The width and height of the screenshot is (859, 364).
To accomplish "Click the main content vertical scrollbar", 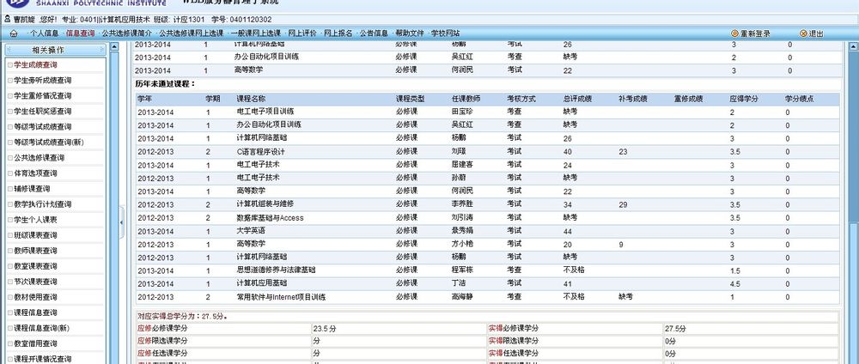I will (853, 203).
